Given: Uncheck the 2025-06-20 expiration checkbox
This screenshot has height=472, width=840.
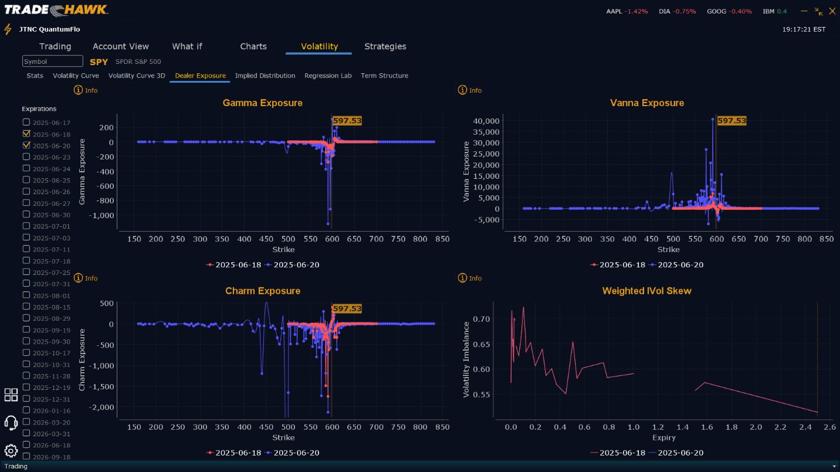Looking at the screenshot, I should click(x=26, y=145).
